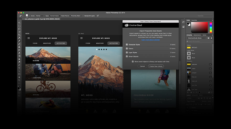Toggle the Smart Objects checkbox

pos(127,56)
